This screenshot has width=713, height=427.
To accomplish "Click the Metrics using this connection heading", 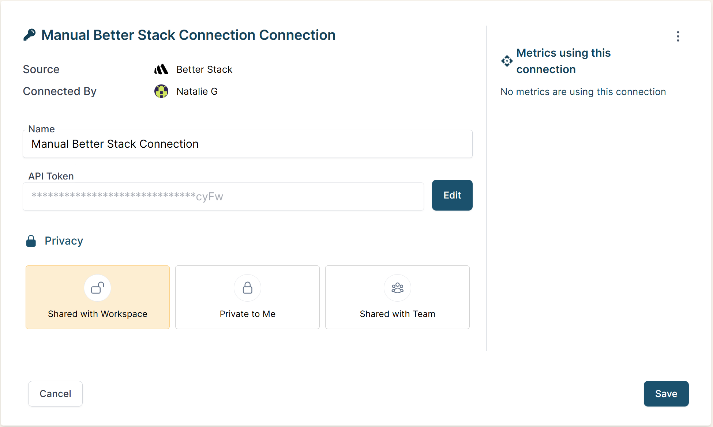I will point(563,61).
